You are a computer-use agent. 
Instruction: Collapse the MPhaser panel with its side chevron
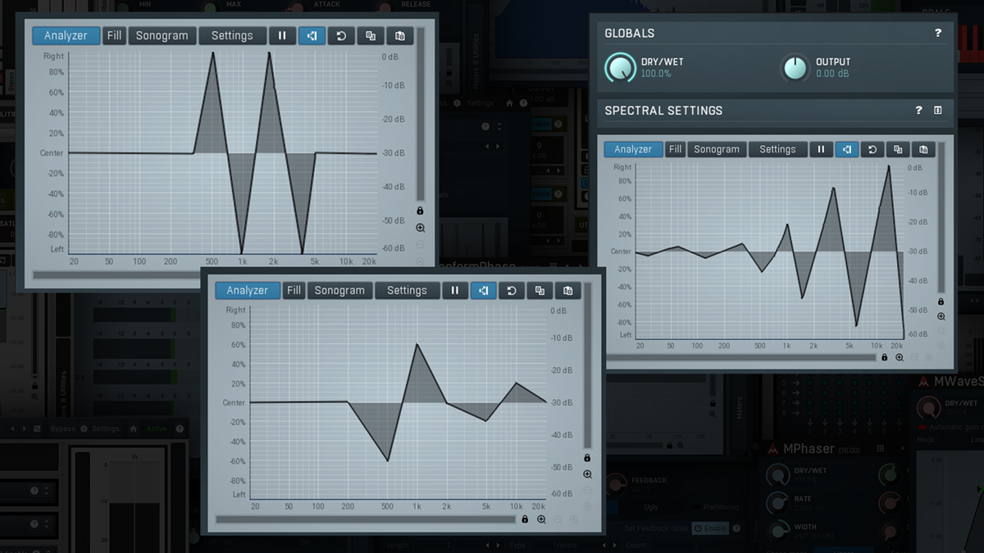coord(902,446)
